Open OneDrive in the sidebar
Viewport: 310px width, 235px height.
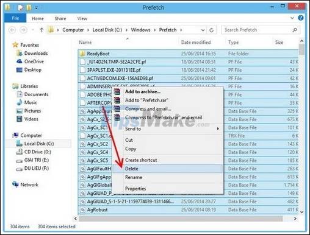34,61
